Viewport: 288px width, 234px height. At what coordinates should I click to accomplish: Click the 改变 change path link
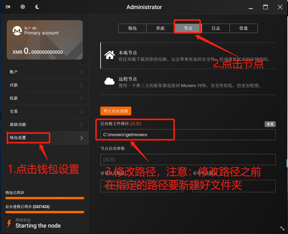pyautogui.click(x=135, y=124)
